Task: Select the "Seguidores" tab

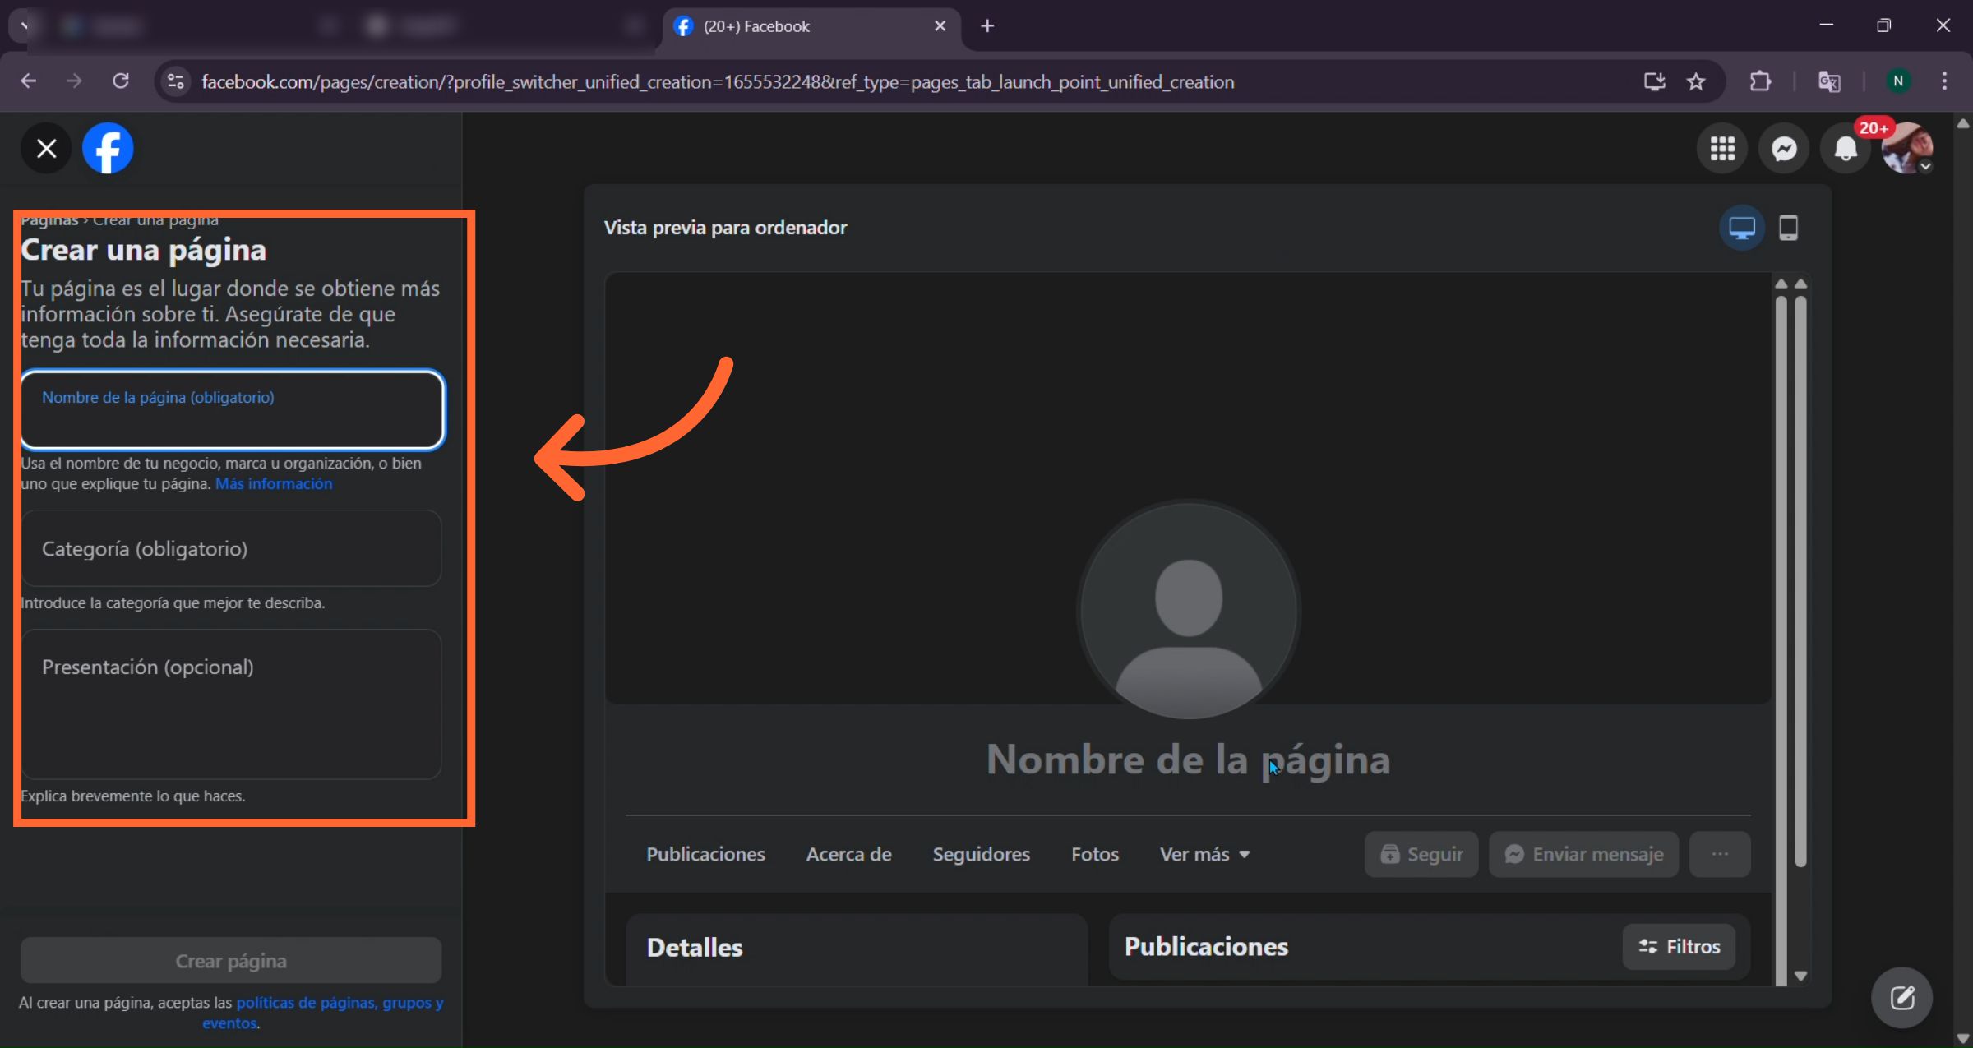Action: pyautogui.click(x=981, y=854)
